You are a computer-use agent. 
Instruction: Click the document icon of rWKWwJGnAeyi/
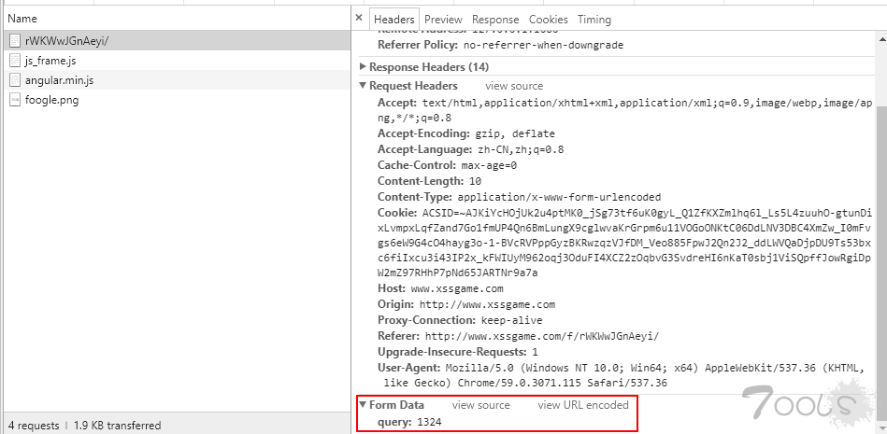coord(15,40)
